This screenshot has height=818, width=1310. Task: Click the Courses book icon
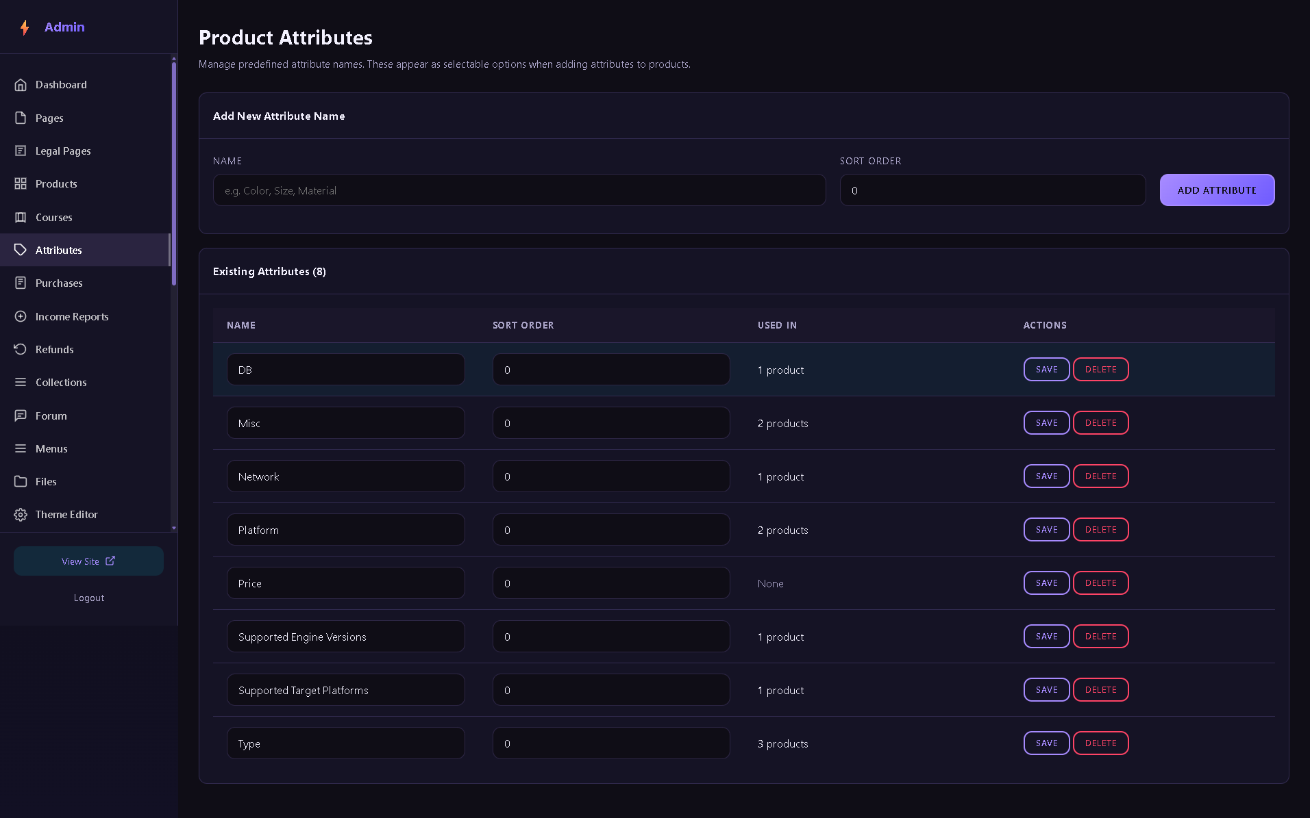(21, 217)
